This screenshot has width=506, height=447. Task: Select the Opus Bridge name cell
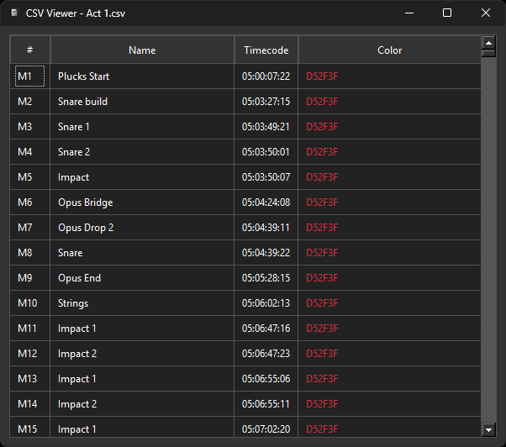click(x=142, y=202)
